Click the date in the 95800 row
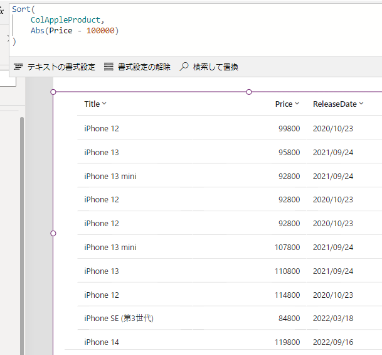Viewport: 382px width, 355px height. pyautogui.click(x=333, y=152)
